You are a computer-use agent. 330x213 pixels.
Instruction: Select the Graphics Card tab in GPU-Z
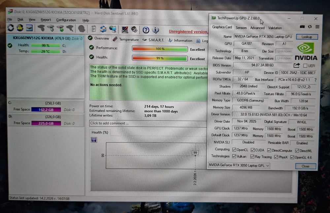[x=222, y=27]
